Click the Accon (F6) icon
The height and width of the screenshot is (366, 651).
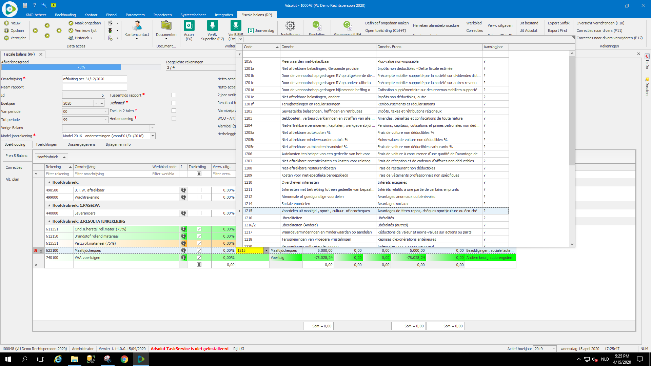tap(189, 26)
